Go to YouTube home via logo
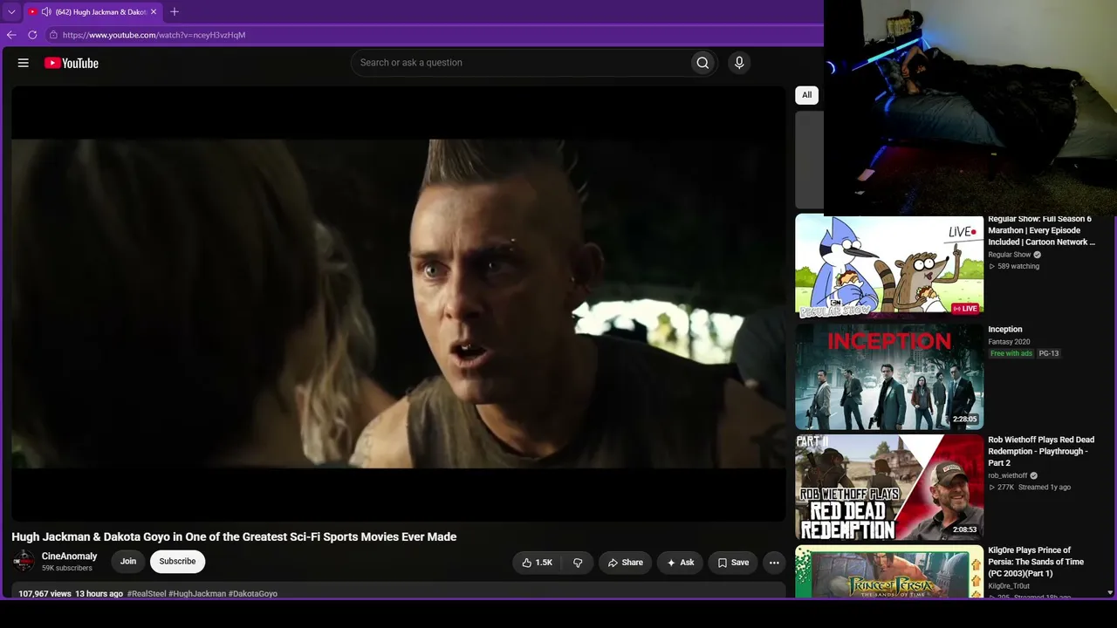The image size is (1117, 628). pyautogui.click(x=72, y=63)
